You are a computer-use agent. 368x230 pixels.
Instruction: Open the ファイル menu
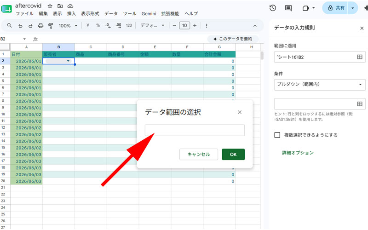pyautogui.click(x=25, y=14)
